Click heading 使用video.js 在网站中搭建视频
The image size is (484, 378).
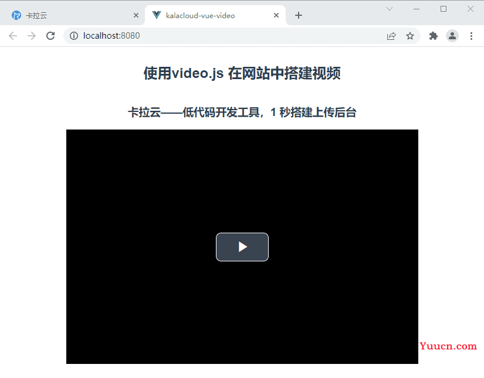tap(242, 73)
